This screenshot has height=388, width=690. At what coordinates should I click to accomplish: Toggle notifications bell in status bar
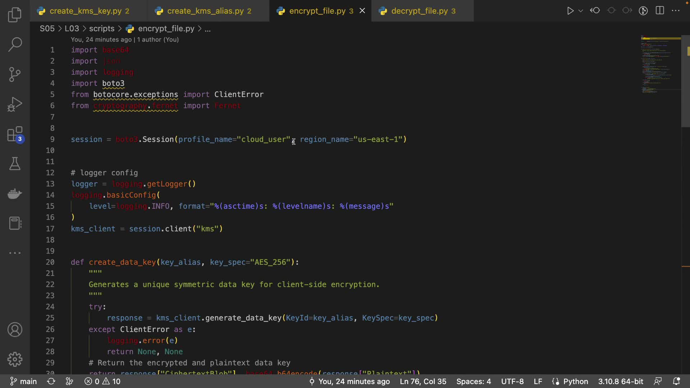[676, 381]
